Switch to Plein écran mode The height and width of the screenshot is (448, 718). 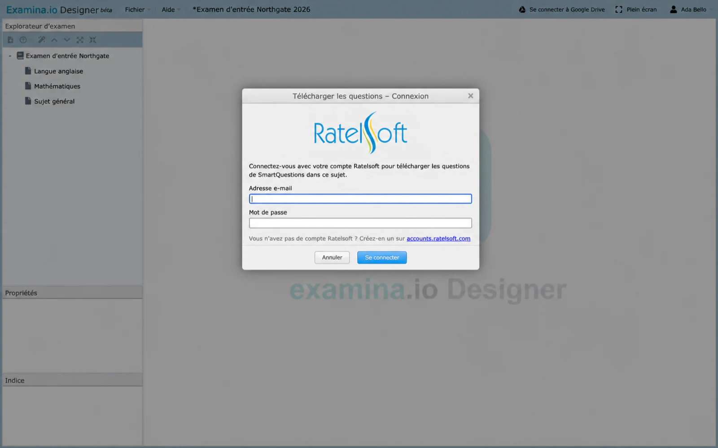(636, 9)
